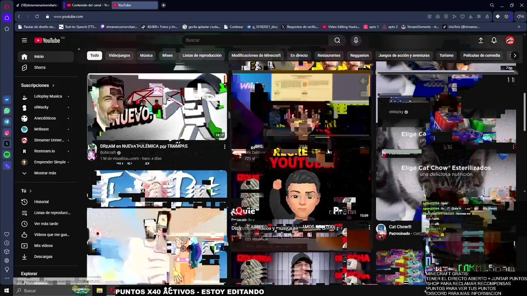Search tabs with top-right magnifier
Screen dimensions: 527x296
click(492, 5)
